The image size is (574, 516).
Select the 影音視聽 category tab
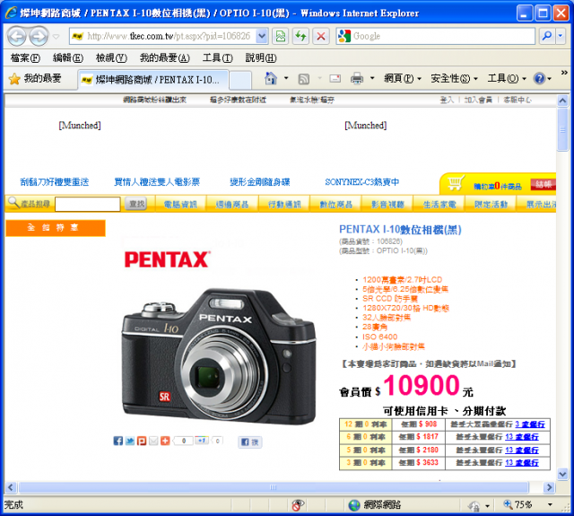387,205
